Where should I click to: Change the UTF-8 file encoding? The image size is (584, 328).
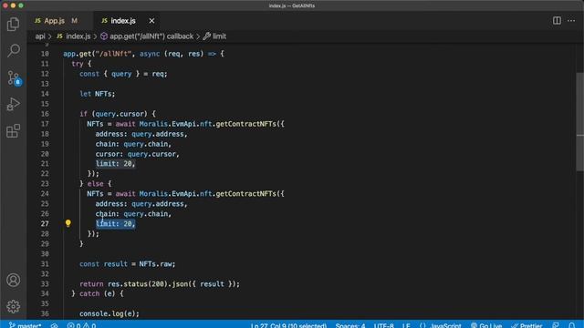click(x=383, y=325)
